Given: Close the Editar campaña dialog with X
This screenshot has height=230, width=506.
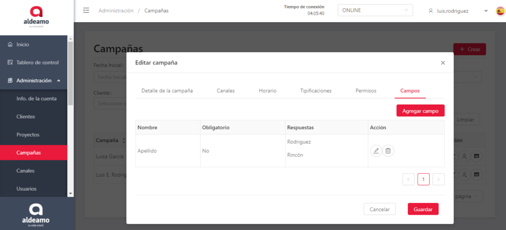Looking at the screenshot, I should tap(443, 63).
